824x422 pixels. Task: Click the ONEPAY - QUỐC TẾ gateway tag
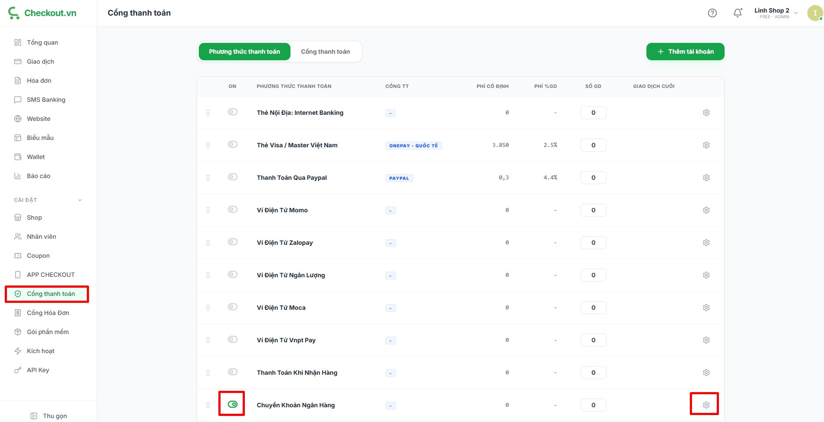point(413,146)
